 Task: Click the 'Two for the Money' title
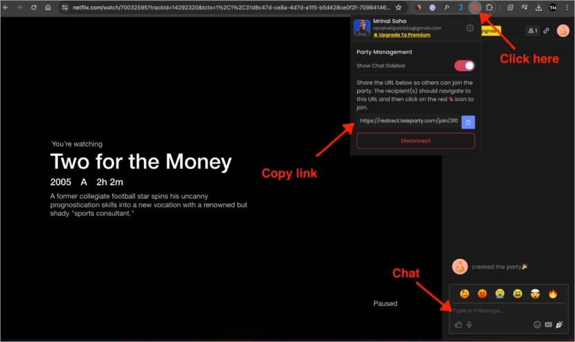[141, 161]
